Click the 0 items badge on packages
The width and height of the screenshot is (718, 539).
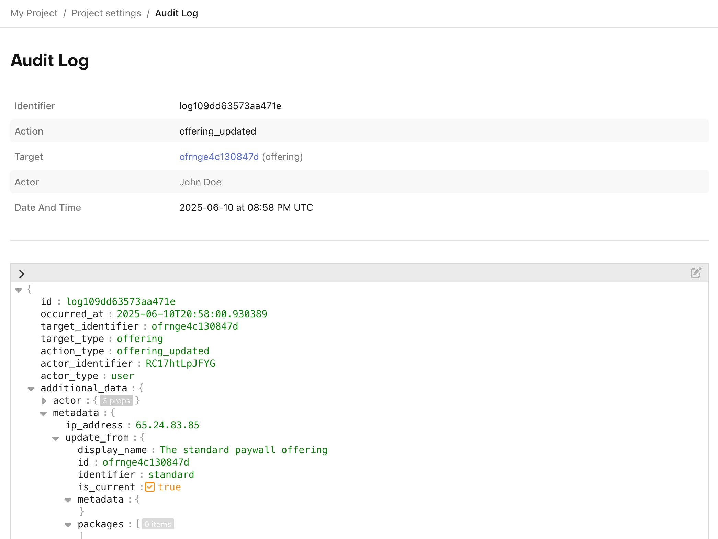coord(157,524)
